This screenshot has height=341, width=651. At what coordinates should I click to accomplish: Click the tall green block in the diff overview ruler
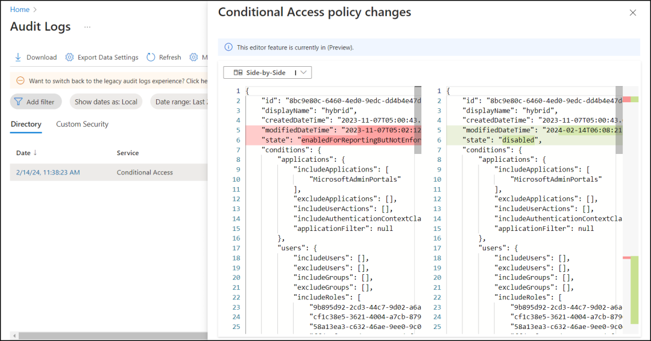634,290
